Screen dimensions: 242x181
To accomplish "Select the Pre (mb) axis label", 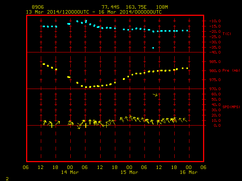I will pos(231,71).
